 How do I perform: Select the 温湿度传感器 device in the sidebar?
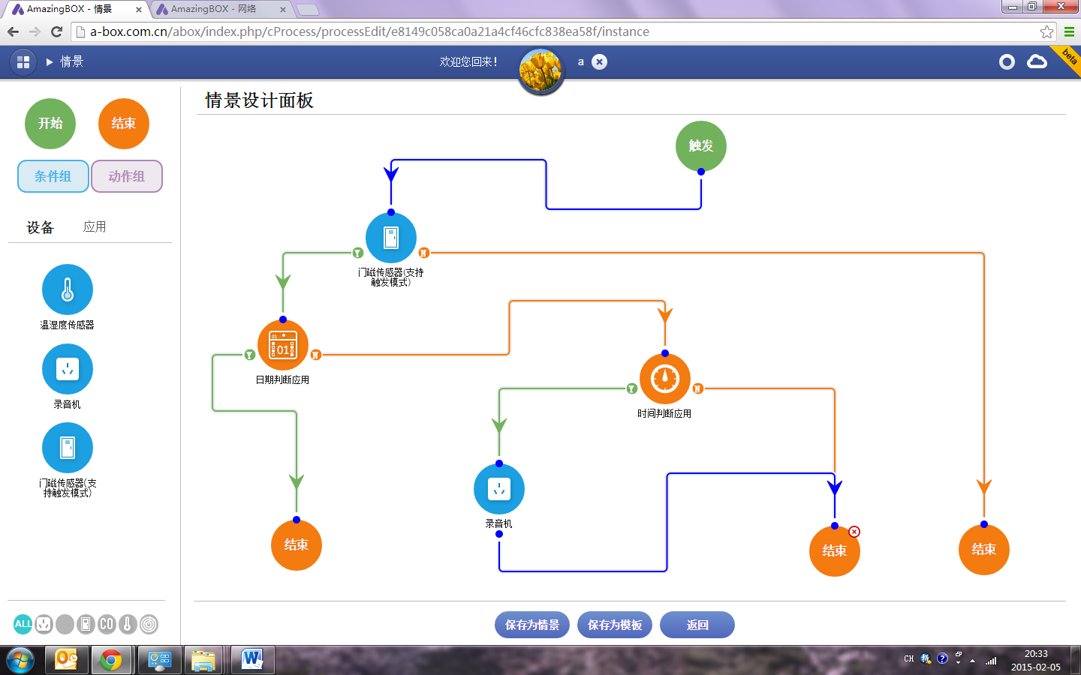(68, 290)
